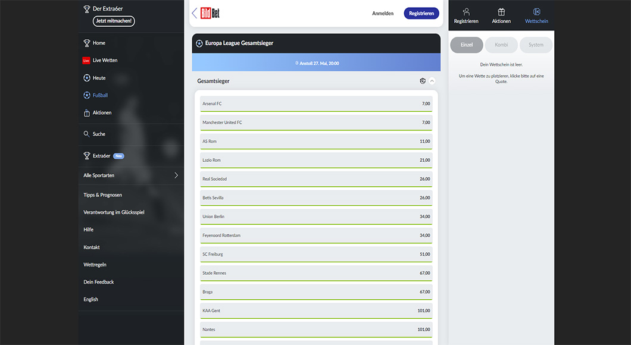Open Verantwortung im Glücksspiel page

[114, 212]
